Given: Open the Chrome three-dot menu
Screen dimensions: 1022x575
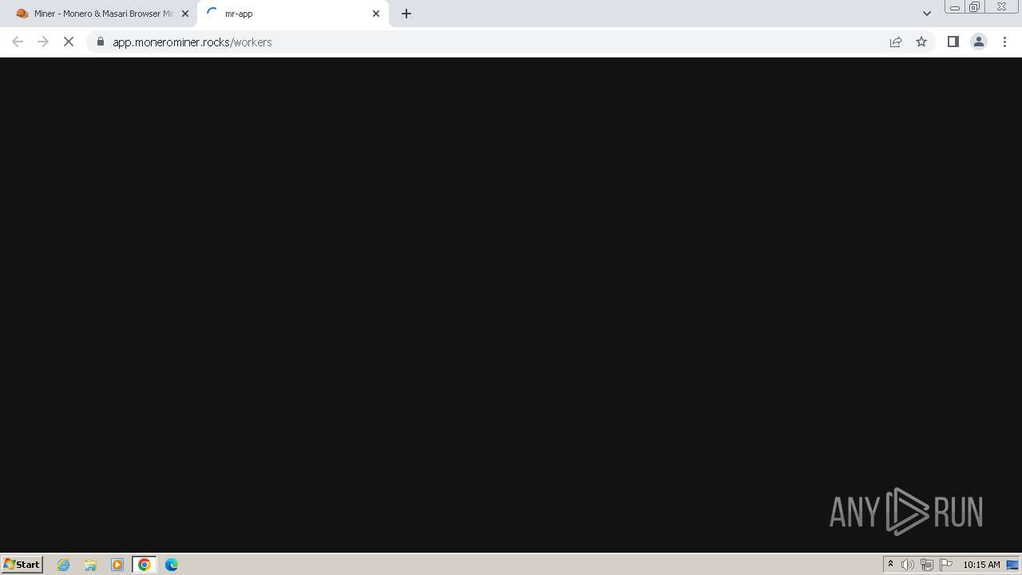Looking at the screenshot, I should [1004, 42].
